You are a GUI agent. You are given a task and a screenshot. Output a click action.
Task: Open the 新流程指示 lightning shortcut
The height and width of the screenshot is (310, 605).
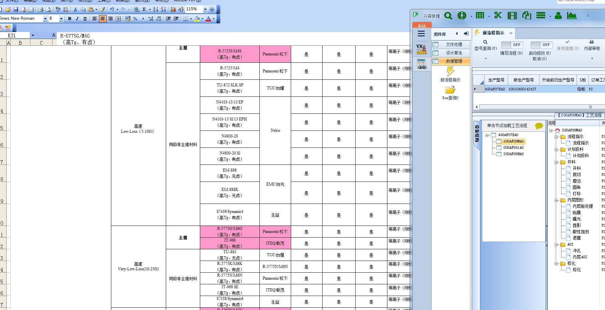coord(450,74)
